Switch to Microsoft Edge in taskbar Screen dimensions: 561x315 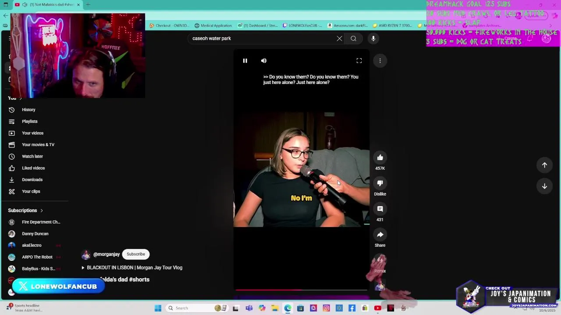point(288,308)
